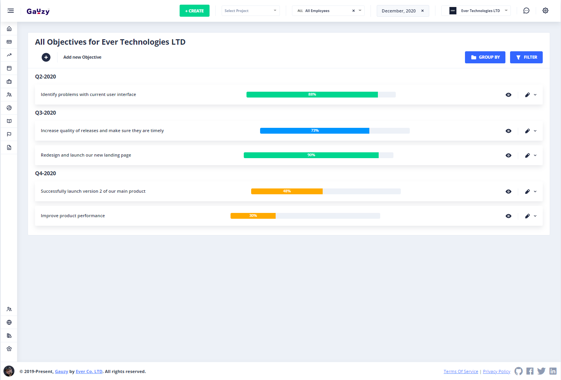Screen dimensions: 561x380
Task: Click the 88% progress bar
Action: pyautogui.click(x=312, y=95)
